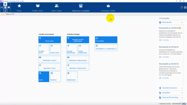187x105 pixels.
Task: Create a new Facture fournisseur
Action: pyautogui.click(x=72, y=49)
